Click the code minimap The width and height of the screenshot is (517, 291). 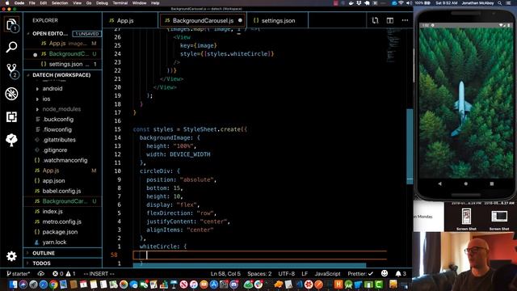[x=393, y=45]
